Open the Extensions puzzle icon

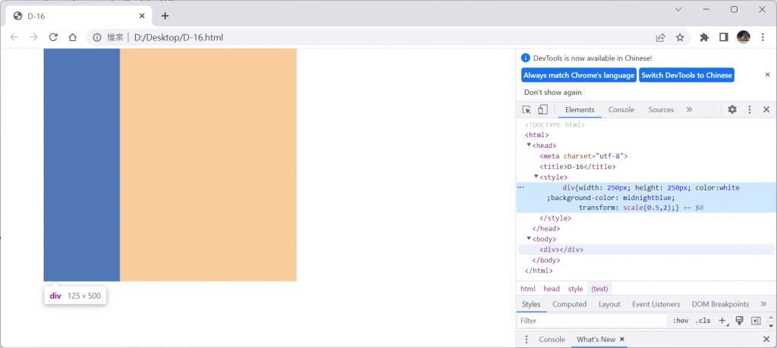tap(704, 37)
